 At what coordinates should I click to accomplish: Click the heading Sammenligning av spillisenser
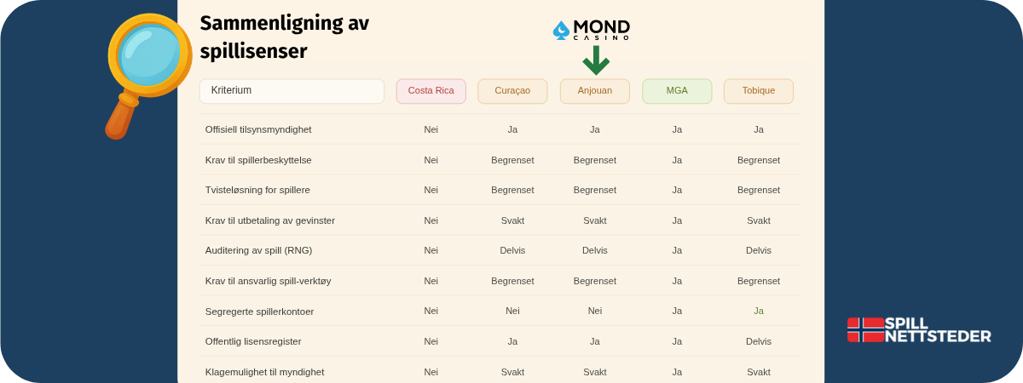pyautogui.click(x=285, y=37)
